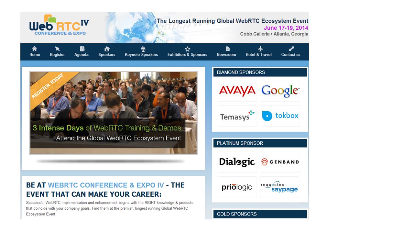Click the Contact us arrows icon
The width and height of the screenshot is (414, 233).
[x=291, y=49]
